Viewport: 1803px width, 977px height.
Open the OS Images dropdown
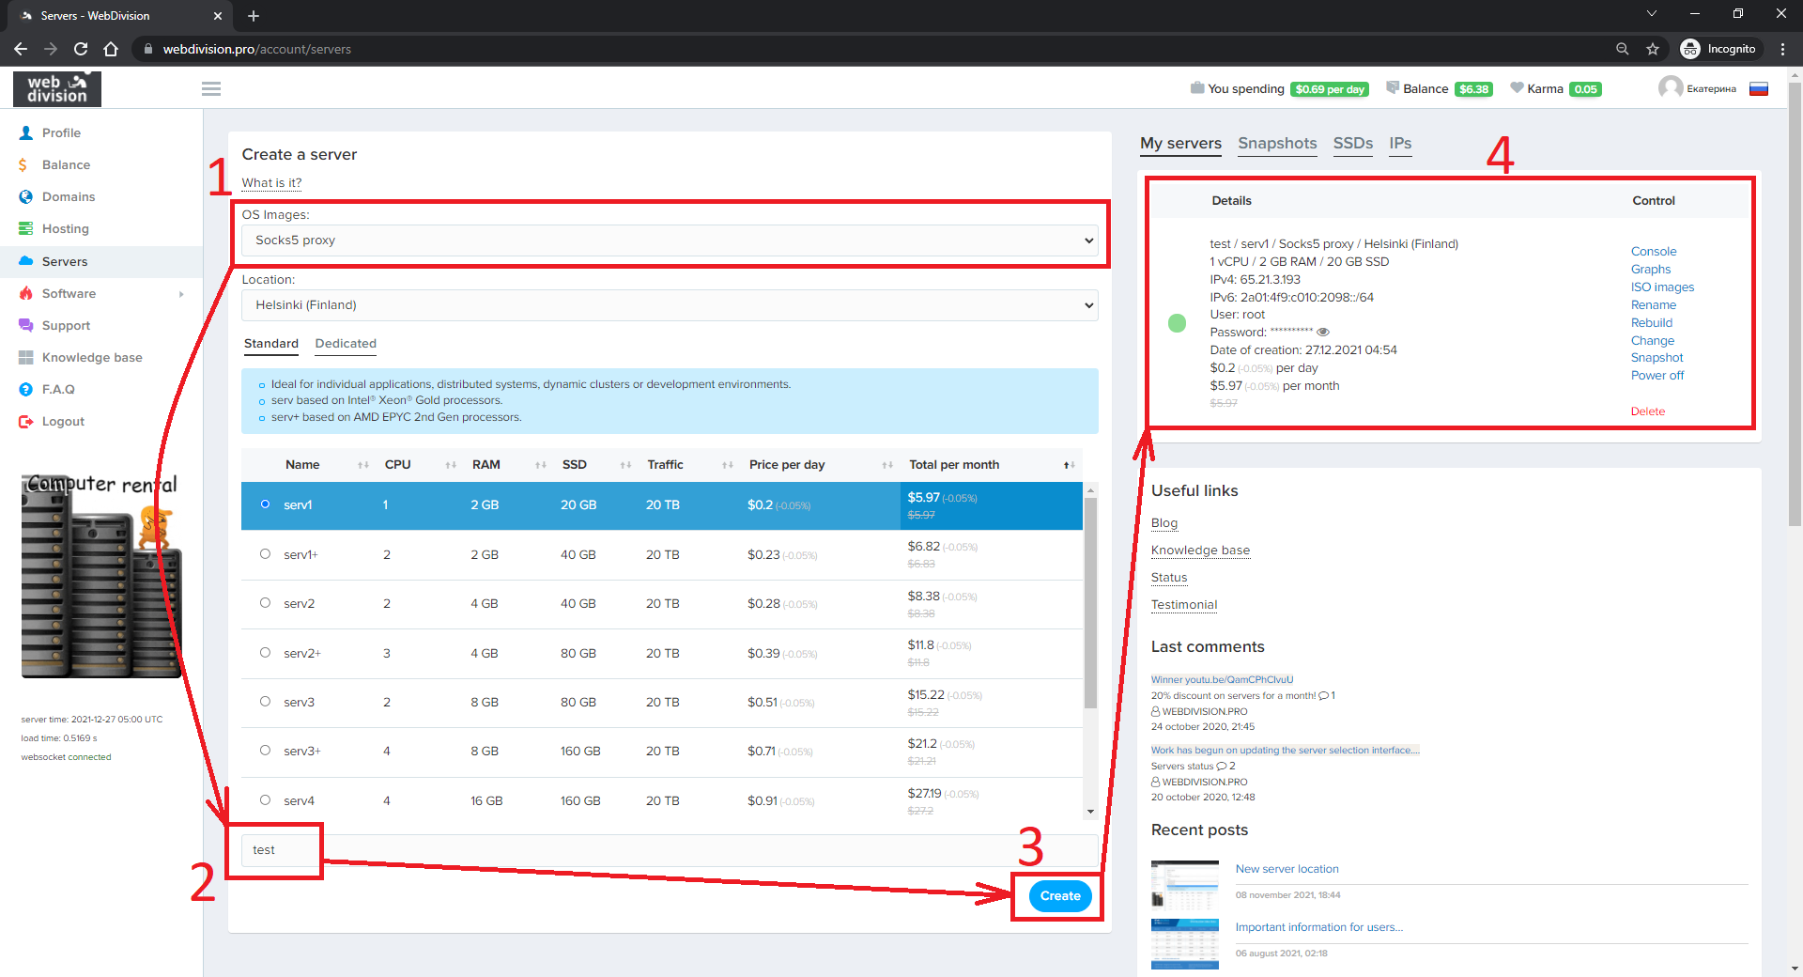[669, 240]
